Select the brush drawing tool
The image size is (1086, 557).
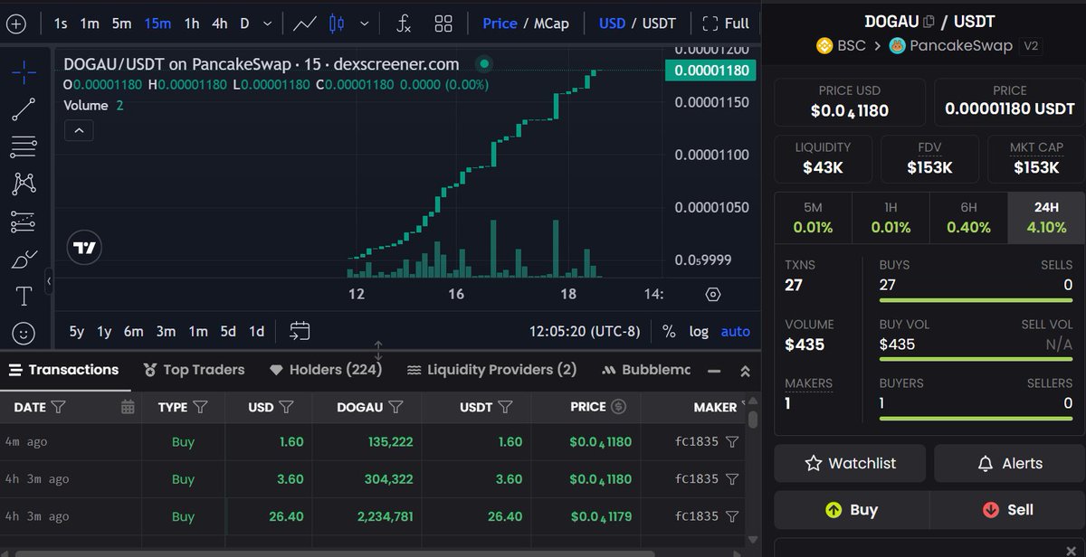24,259
